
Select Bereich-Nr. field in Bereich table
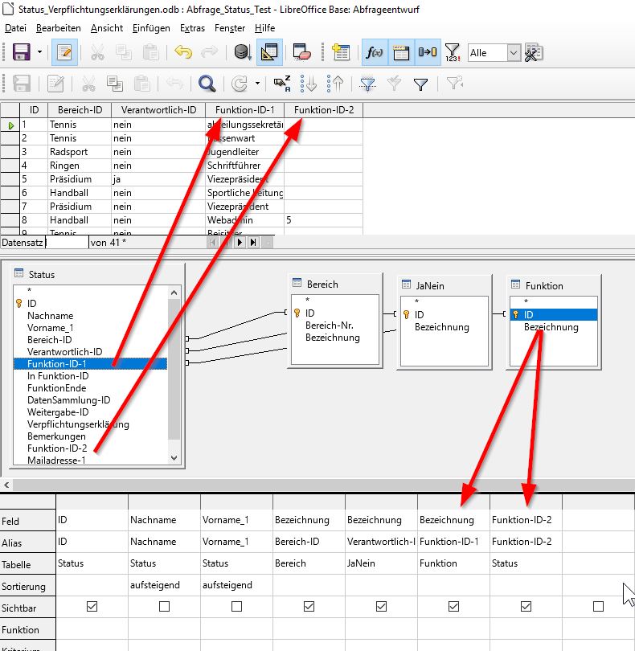(330, 325)
